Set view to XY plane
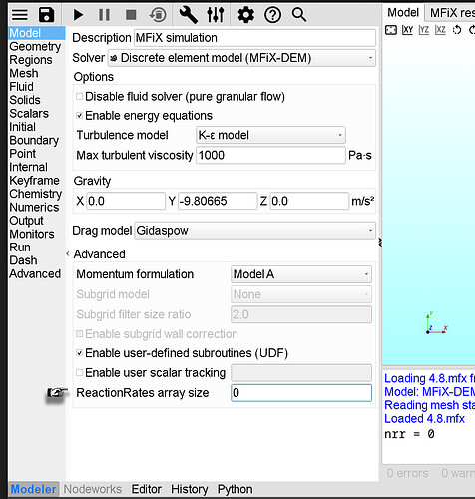Screen dimensions: 475x499 [407, 30]
